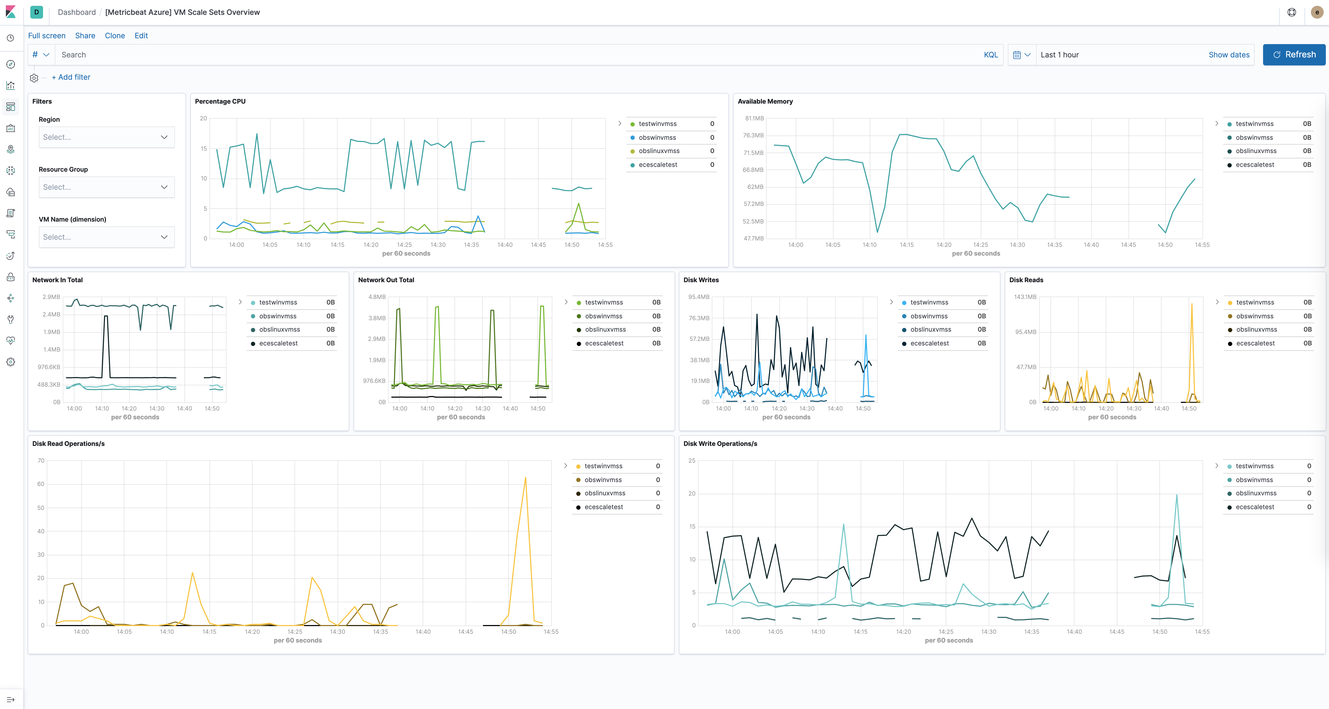This screenshot has width=1329, height=709.
Task: Open the Resource Group select dropdown
Action: coord(106,187)
